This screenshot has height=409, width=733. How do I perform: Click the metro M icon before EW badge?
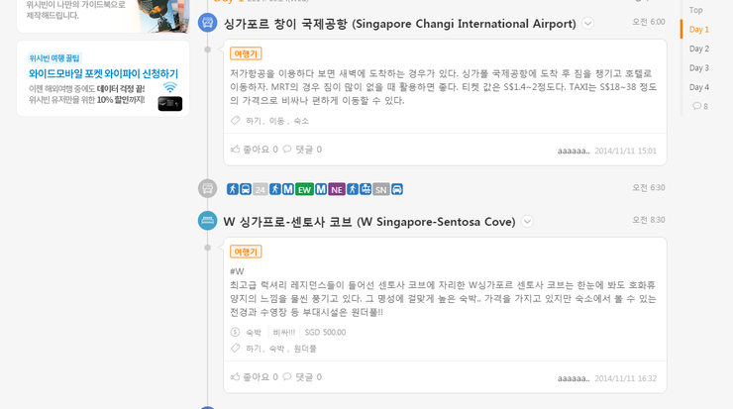[x=288, y=189]
